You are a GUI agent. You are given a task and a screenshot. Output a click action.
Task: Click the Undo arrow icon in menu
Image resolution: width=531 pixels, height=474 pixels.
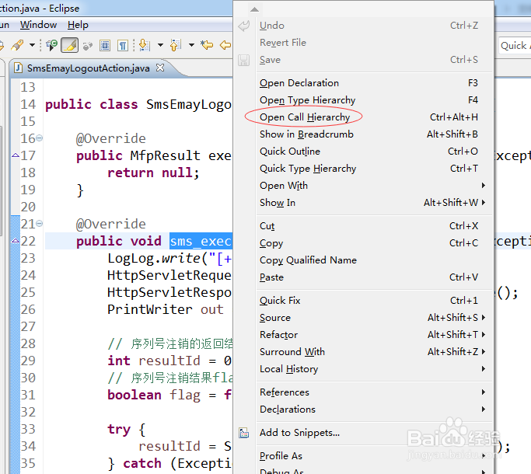coord(244,26)
